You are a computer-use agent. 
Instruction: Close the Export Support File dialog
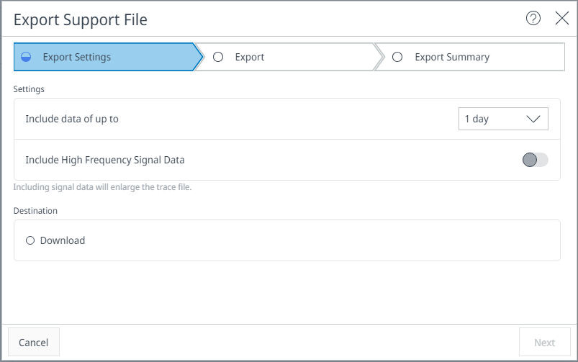click(562, 19)
